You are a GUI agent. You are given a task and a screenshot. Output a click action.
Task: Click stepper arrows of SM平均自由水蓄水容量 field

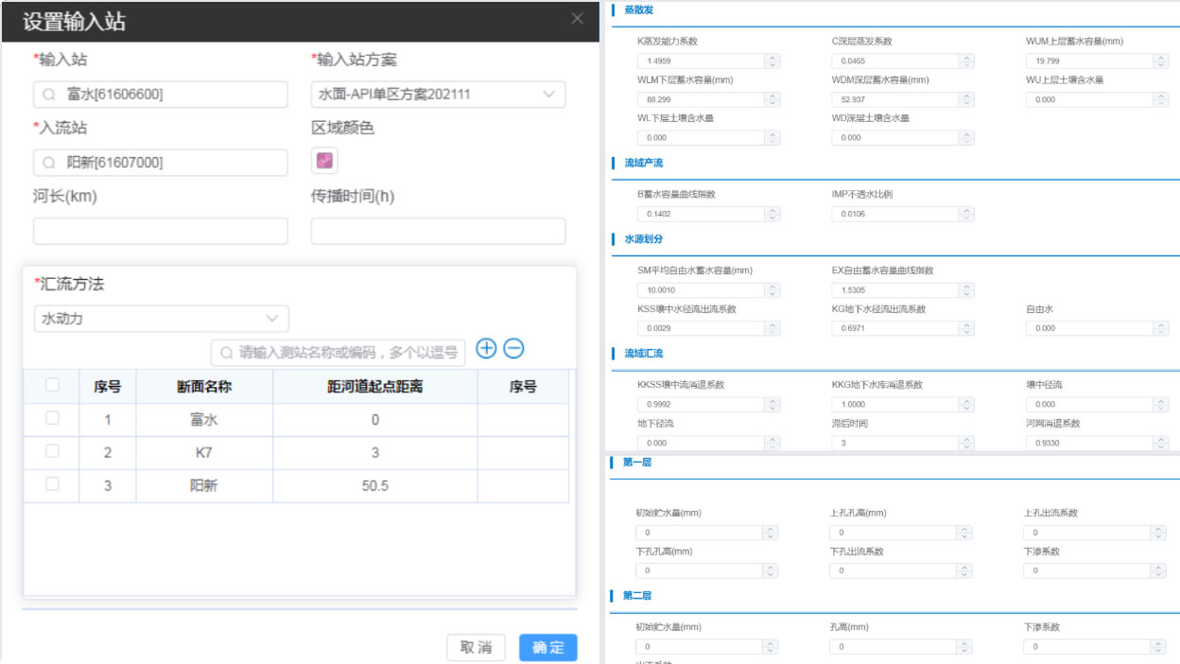[772, 290]
